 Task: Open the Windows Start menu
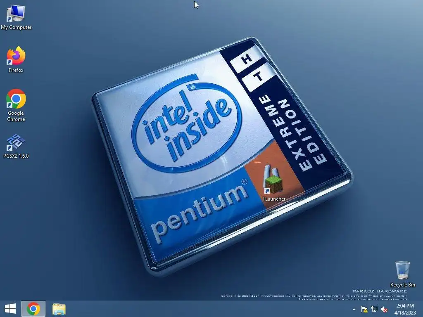(10, 309)
